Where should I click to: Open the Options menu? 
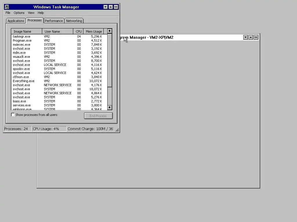pyautogui.click(x=19, y=13)
